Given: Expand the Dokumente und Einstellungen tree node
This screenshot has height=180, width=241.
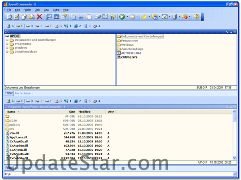Looking at the screenshot, I should (x=7, y=40).
